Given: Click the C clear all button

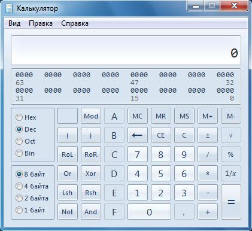Looking at the screenshot, I should pos(184,135).
